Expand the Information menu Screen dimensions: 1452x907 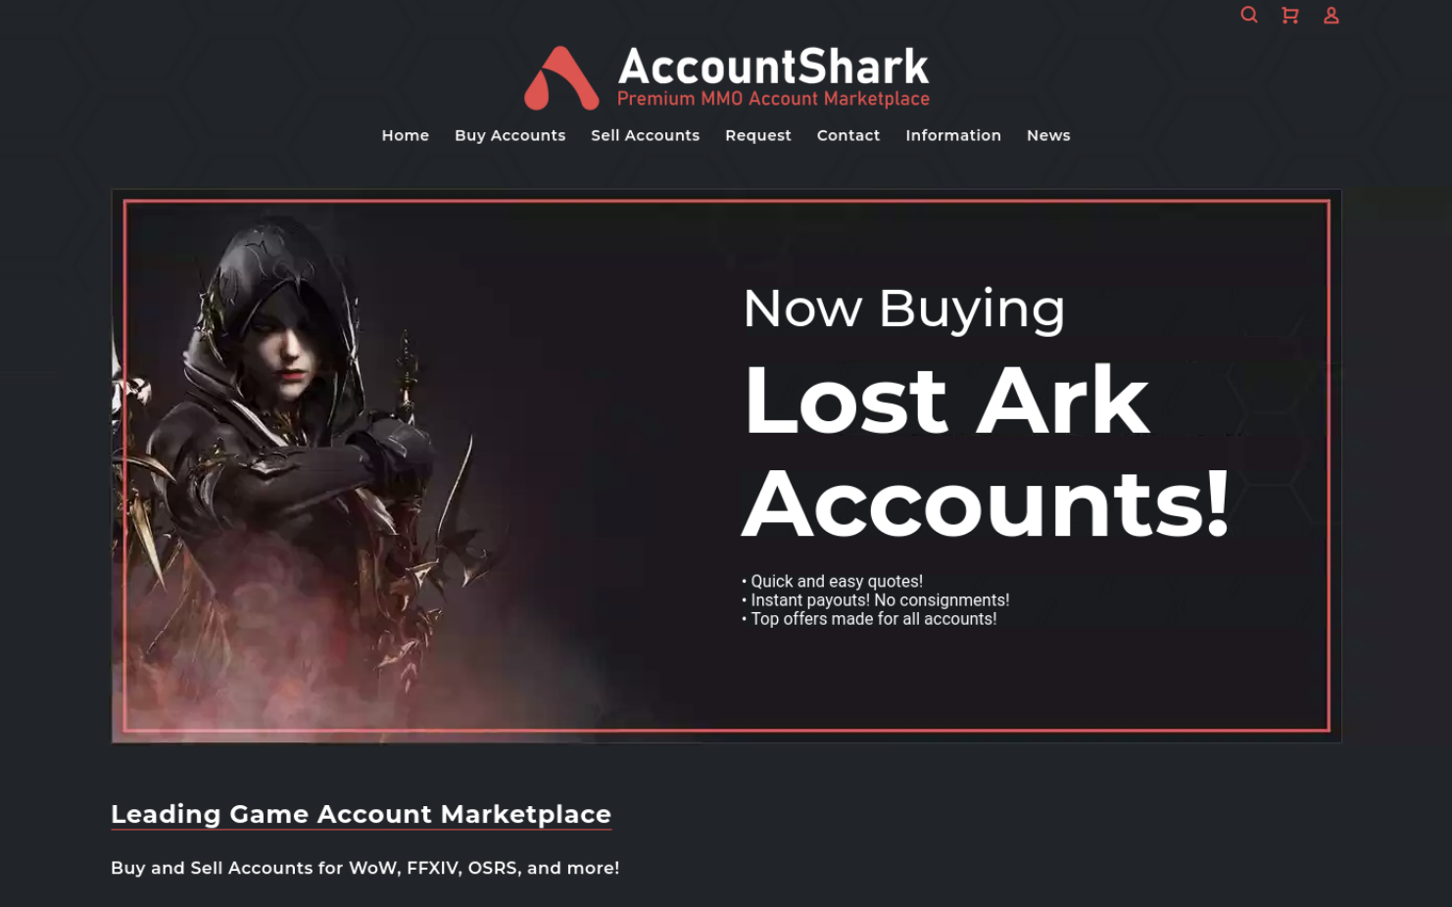(952, 135)
